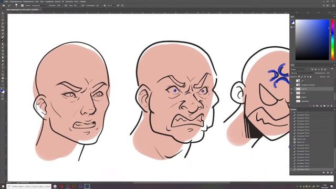Hide the layer below the selected layer
The image size is (336, 189).
coord(292,93)
